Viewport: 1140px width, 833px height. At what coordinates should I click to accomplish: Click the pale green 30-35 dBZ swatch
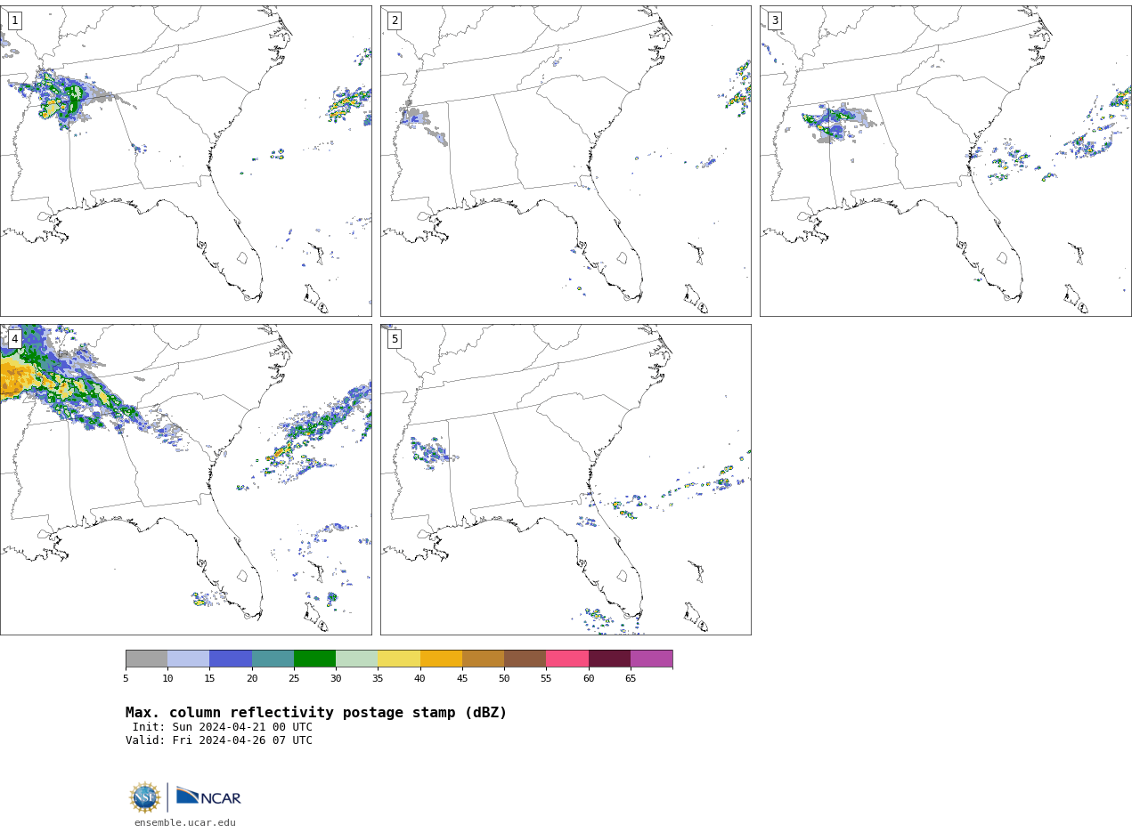[357, 659]
